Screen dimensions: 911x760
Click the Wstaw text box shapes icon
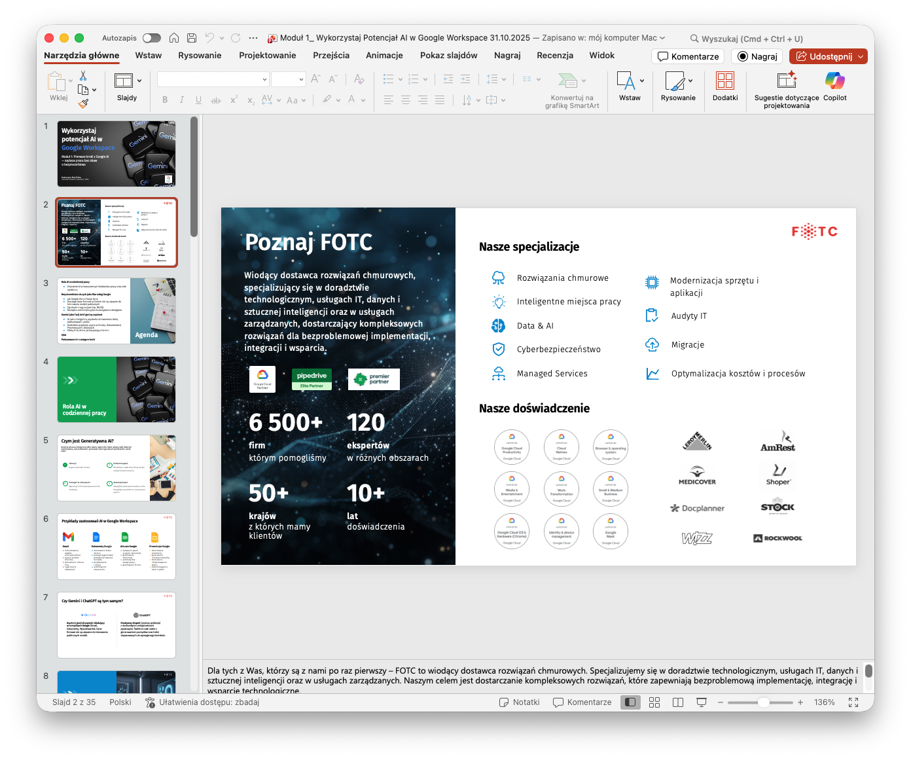click(626, 81)
